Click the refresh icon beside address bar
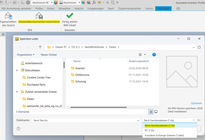This screenshot has height=140, width=205. coord(199,47)
